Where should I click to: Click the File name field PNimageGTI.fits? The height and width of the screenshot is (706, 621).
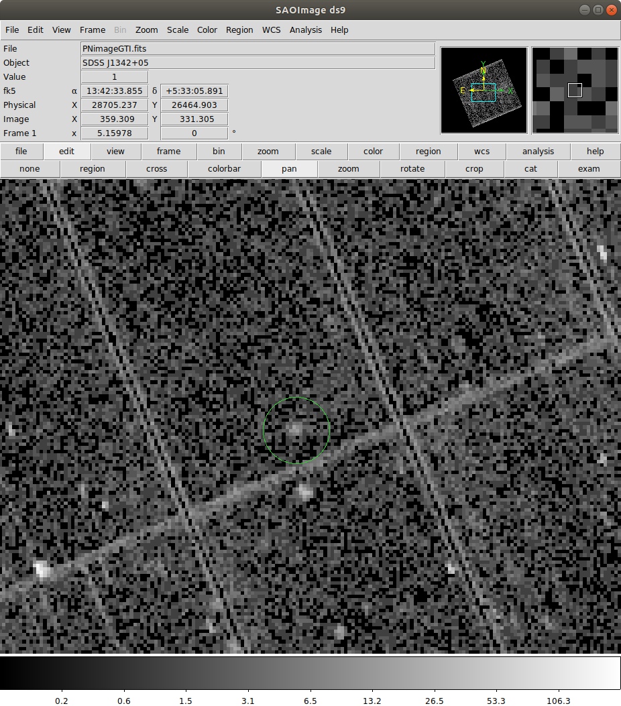(258, 49)
